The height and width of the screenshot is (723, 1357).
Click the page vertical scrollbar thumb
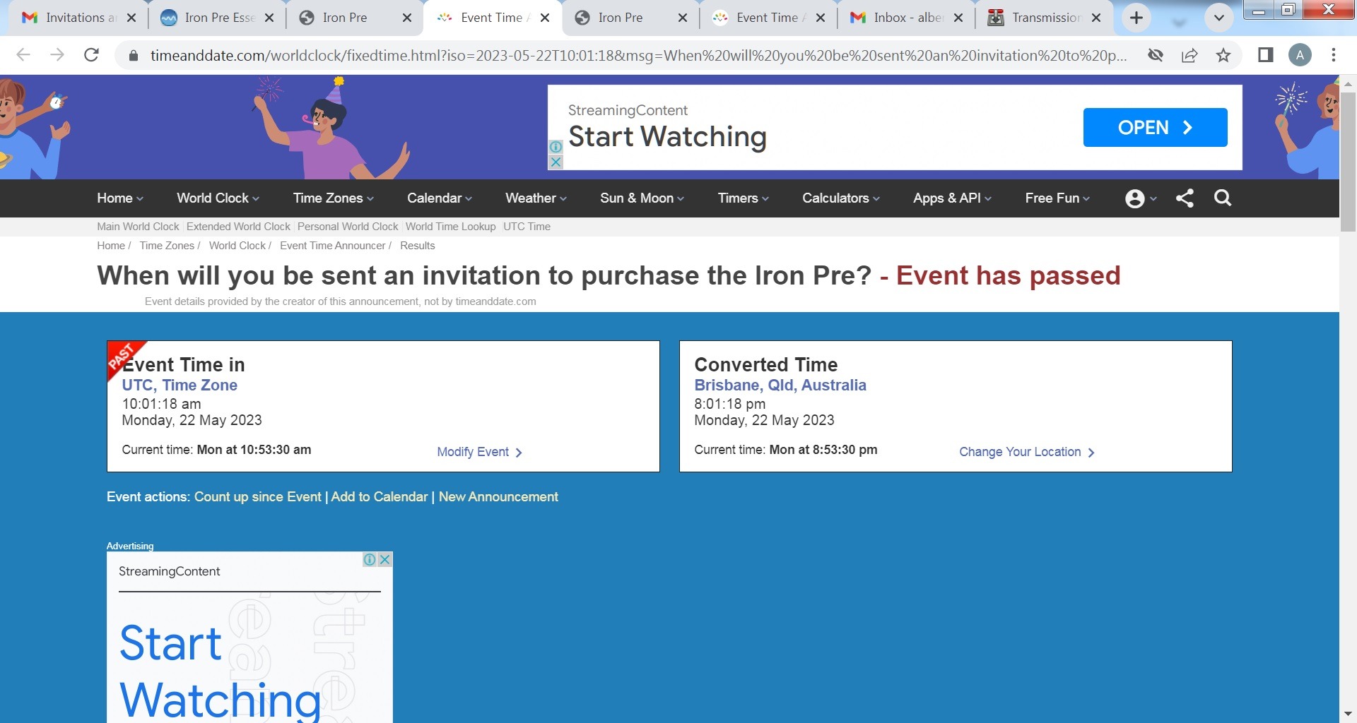point(1348,161)
